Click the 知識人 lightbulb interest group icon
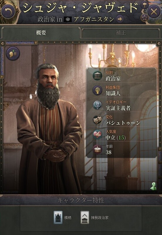 (x=97, y=90)
